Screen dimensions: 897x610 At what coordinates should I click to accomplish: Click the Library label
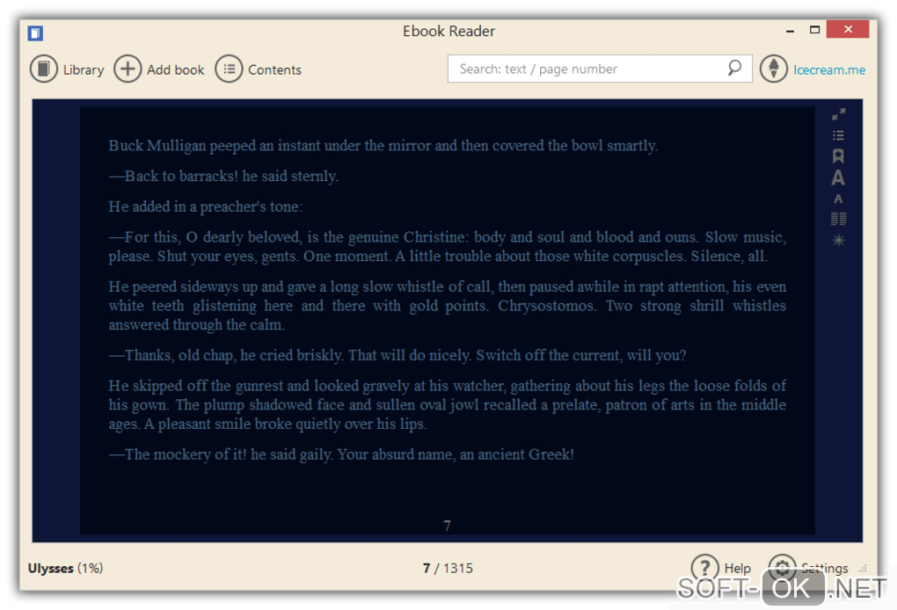(84, 69)
